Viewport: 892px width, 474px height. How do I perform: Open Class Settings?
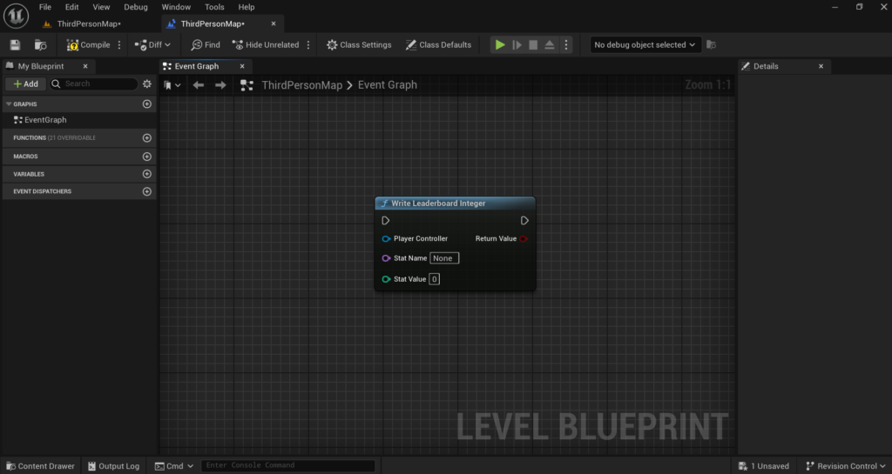[359, 45]
